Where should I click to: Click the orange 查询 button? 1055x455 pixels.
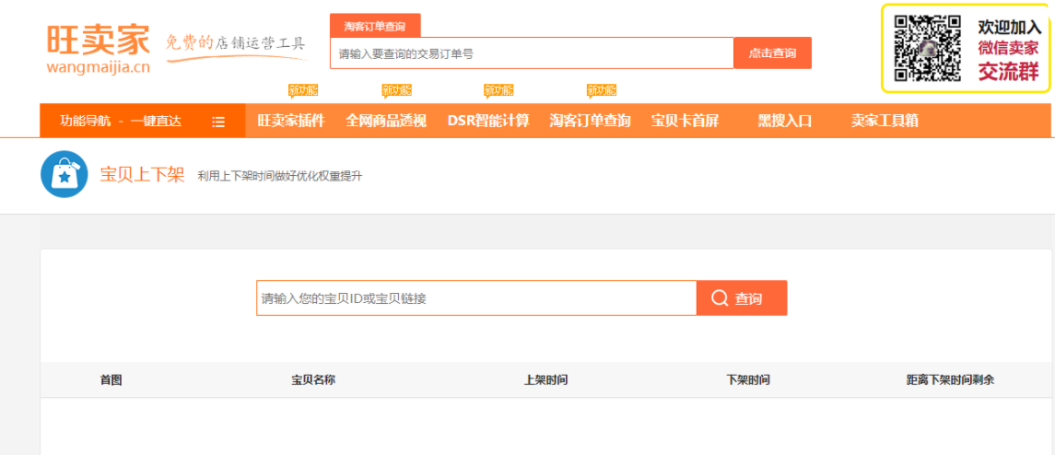pos(742,298)
